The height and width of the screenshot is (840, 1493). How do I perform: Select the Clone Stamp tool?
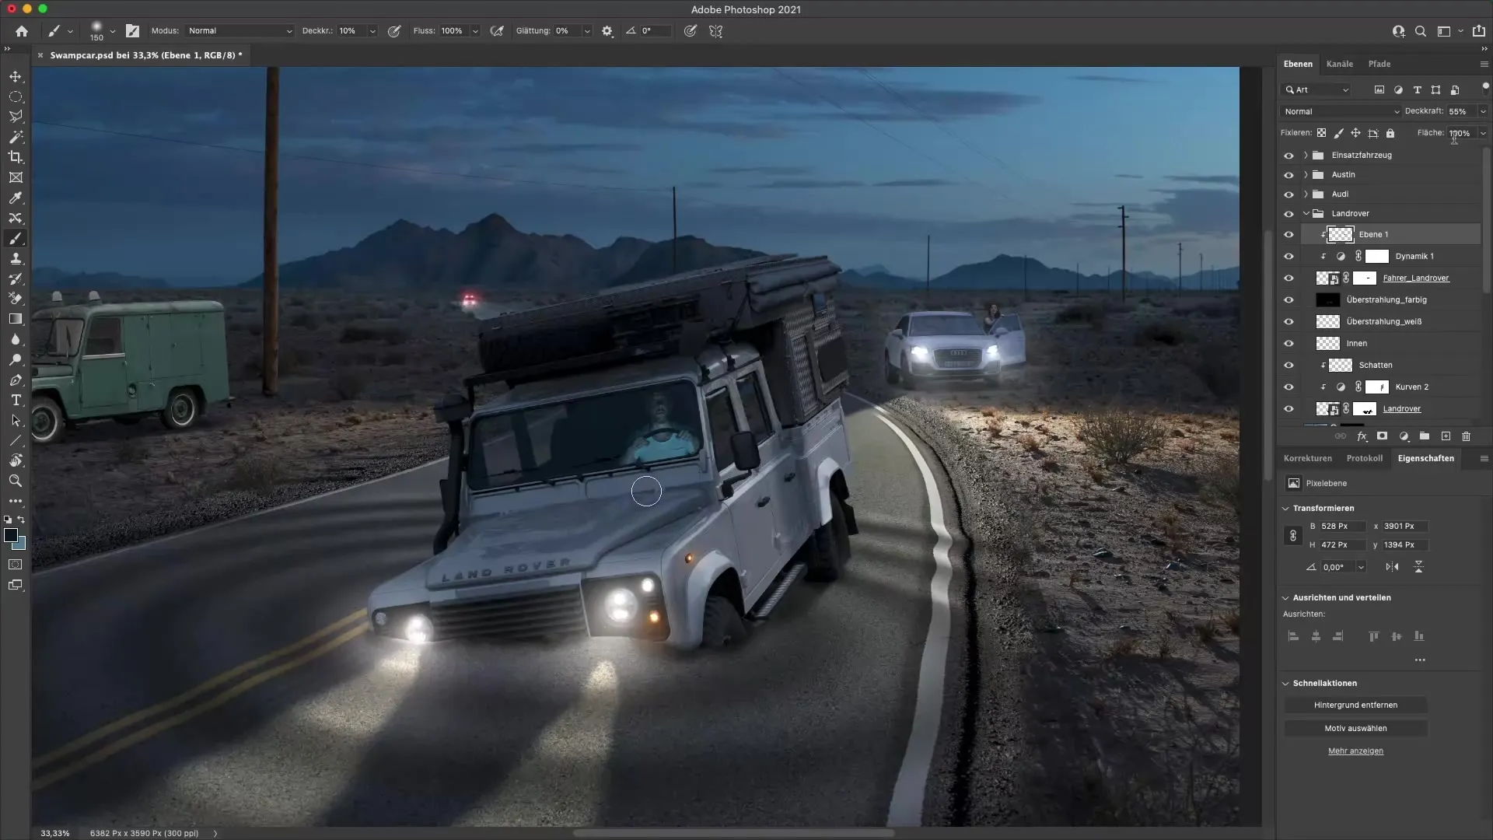coord(16,258)
